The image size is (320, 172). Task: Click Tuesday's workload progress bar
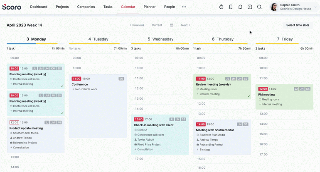(x=98, y=44)
